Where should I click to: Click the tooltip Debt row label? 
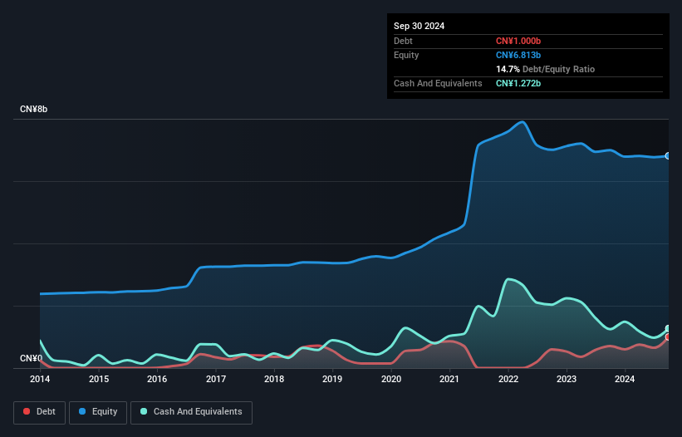403,41
